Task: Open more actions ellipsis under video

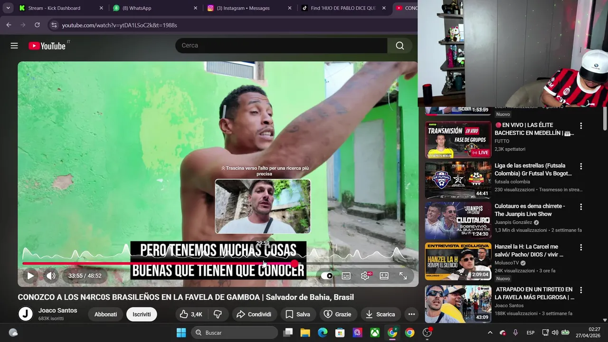Action: click(411, 314)
